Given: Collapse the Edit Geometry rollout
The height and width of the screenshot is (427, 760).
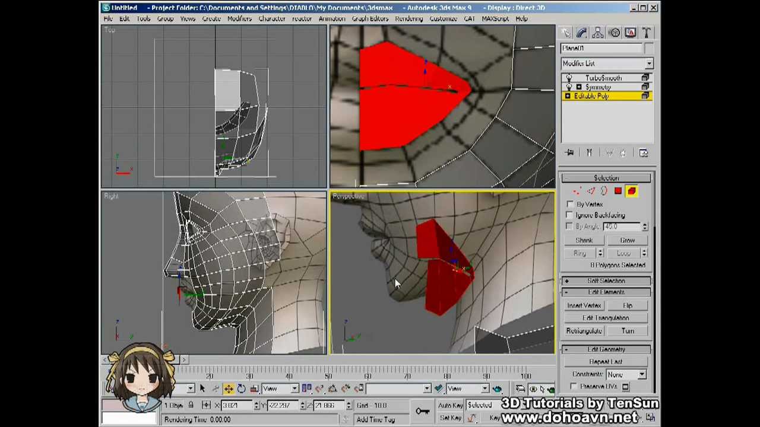Looking at the screenshot, I should pos(606,349).
